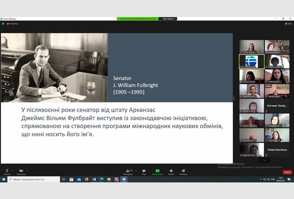Click the Windows Start button

[x=3, y=180]
